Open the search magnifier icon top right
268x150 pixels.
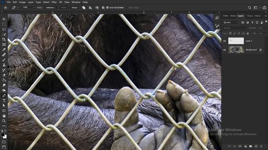pos(250,7)
